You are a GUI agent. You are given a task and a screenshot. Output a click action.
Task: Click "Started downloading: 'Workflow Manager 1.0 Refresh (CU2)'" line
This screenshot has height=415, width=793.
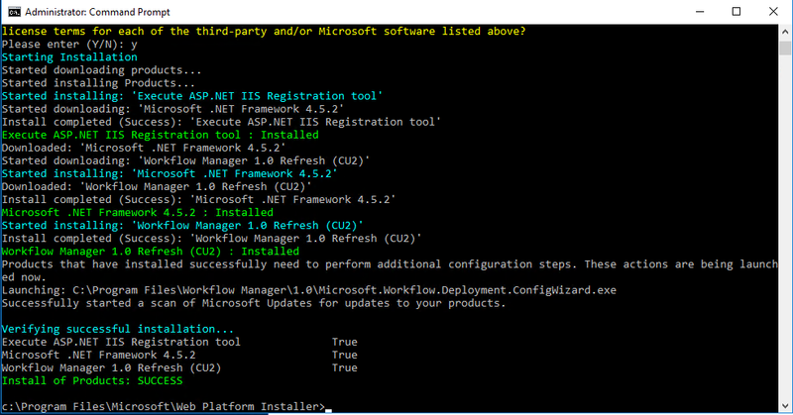click(186, 160)
